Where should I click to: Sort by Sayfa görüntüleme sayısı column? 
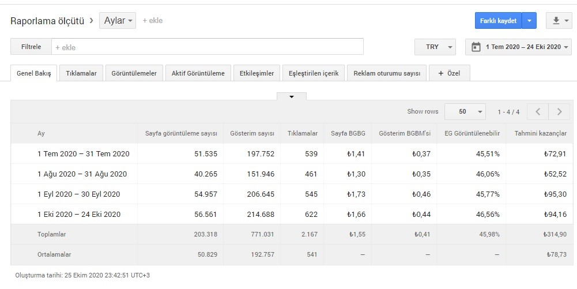[x=181, y=133]
